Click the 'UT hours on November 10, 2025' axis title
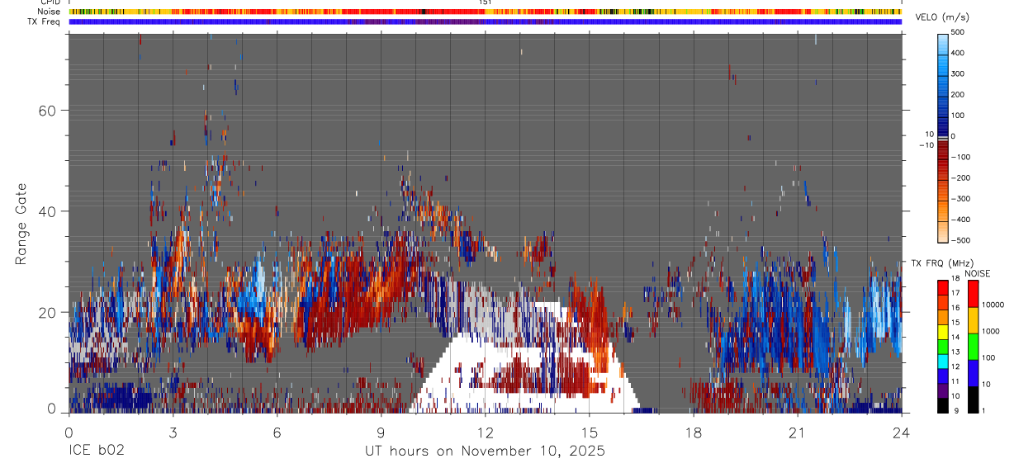The width and height of the screenshot is (1014, 468). point(485,451)
